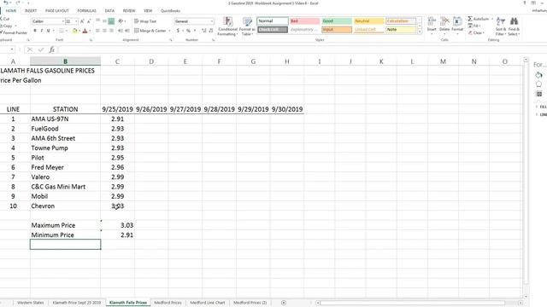Open the Fill Color dropdown arrow
The height and width of the screenshot is (307, 547).
tap(79, 31)
